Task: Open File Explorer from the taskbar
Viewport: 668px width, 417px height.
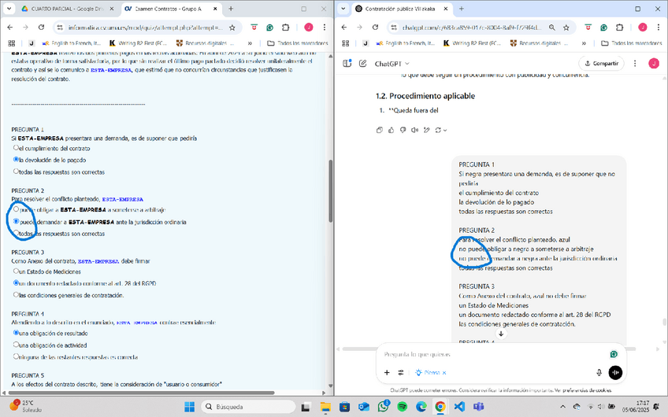Action: tap(325, 407)
